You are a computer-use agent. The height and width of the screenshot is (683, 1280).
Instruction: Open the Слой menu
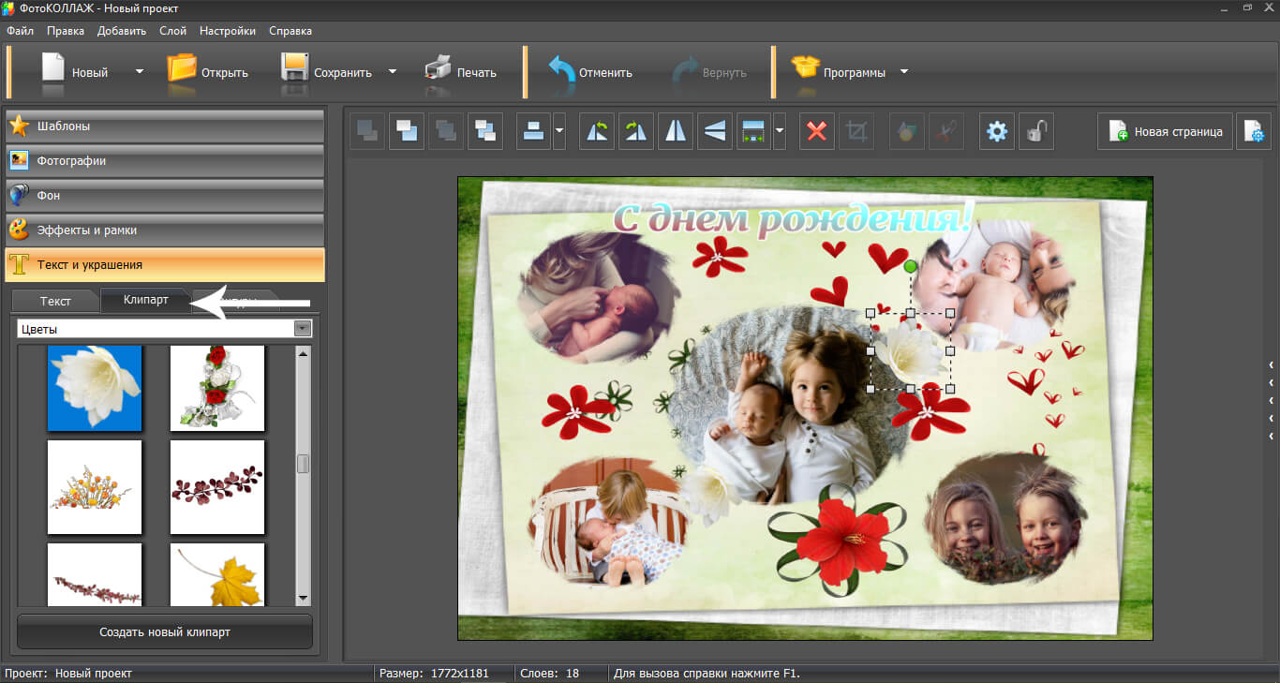pyautogui.click(x=173, y=31)
